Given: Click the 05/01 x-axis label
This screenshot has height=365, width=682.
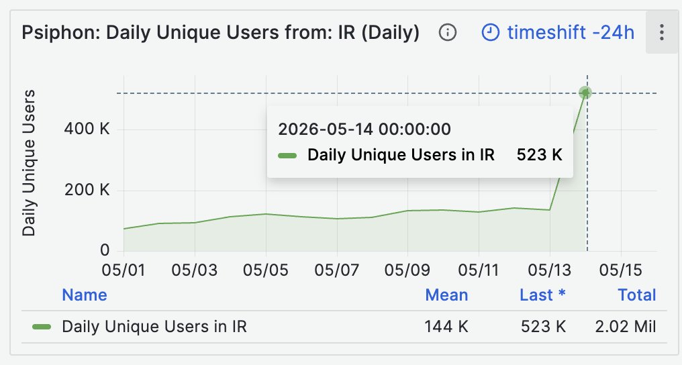Looking at the screenshot, I should (x=124, y=270).
